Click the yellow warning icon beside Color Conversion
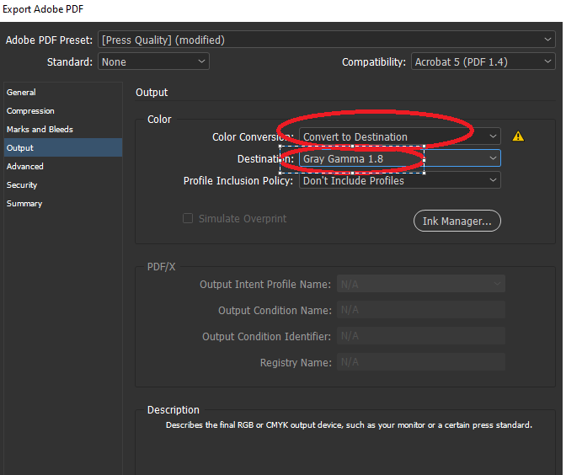This screenshot has width=566, height=475. [x=518, y=136]
